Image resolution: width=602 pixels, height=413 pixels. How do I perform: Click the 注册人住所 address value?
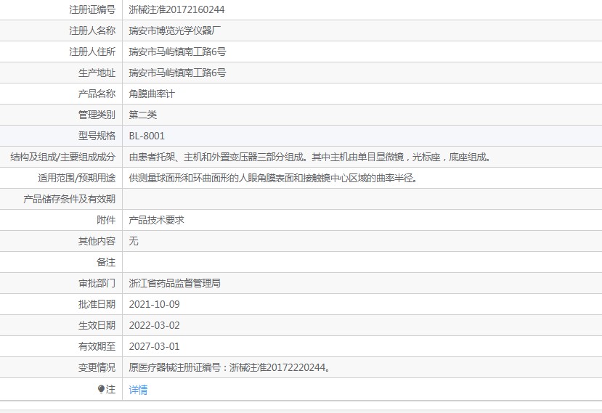(177, 52)
